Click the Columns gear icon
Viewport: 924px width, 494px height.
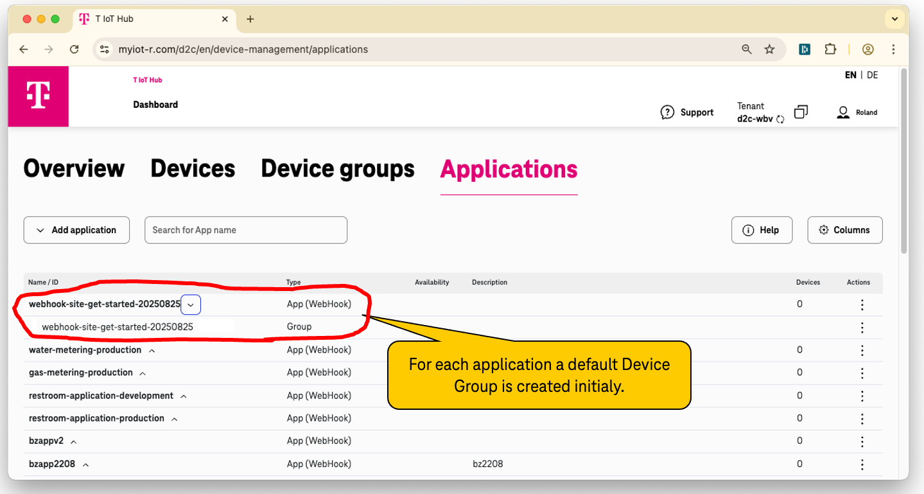point(824,229)
